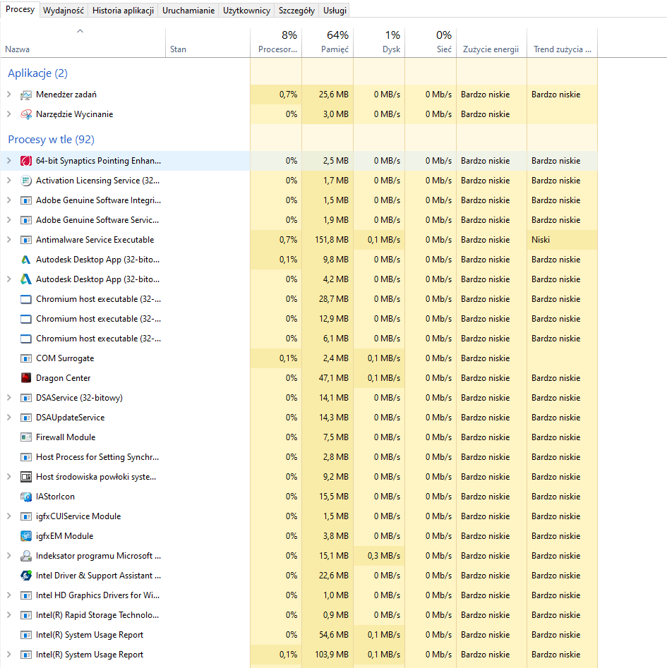This screenshot has width=667, height=668.
Task: Sort by the Dysk column header
Action: (x=379, y=42)
